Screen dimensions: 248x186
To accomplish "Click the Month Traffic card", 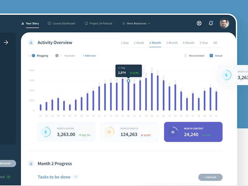I will [x=130, y=132].
